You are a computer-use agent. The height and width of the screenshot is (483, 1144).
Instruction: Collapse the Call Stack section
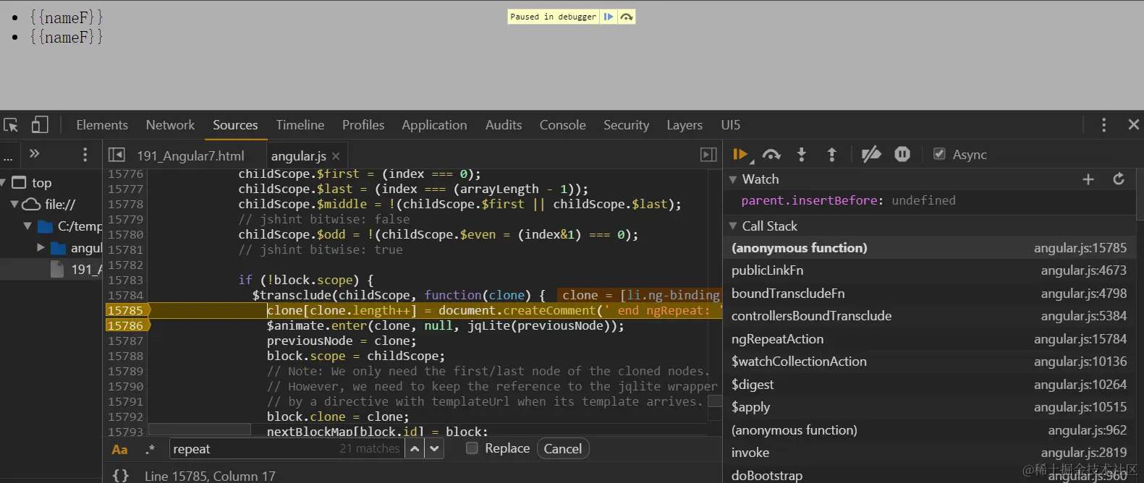733,226
